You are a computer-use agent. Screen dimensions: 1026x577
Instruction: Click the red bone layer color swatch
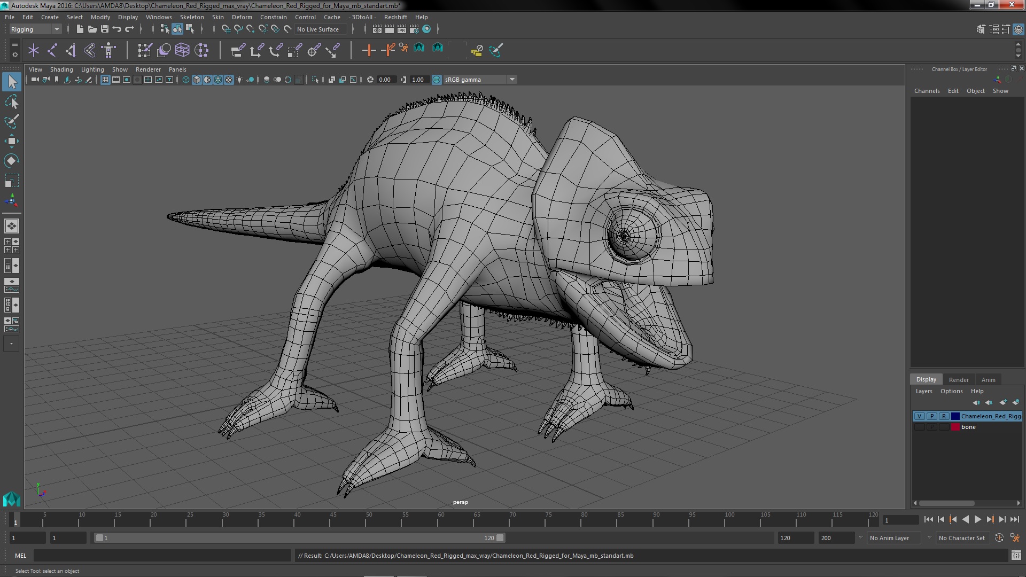pyautogui.click(x=955, y=427)
